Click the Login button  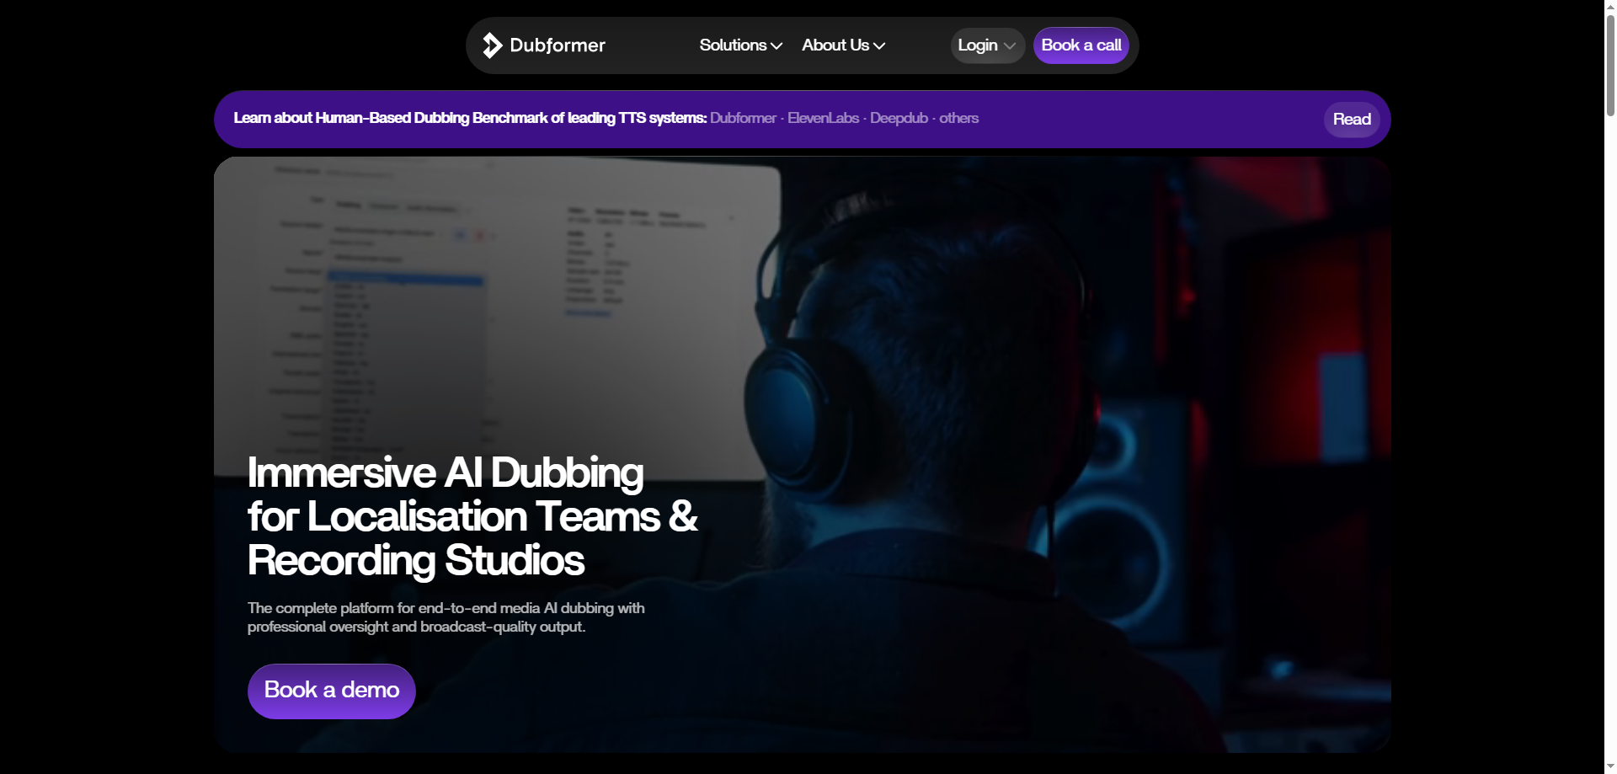point(977,45)
